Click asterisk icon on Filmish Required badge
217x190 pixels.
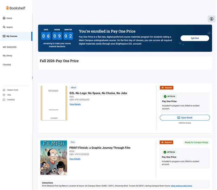coord(162,142)
